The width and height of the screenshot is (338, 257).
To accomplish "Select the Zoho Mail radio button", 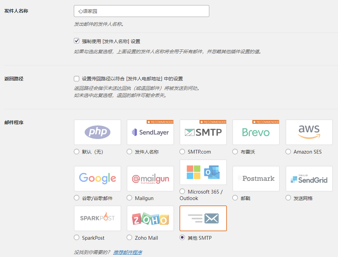I will (129, 238).
